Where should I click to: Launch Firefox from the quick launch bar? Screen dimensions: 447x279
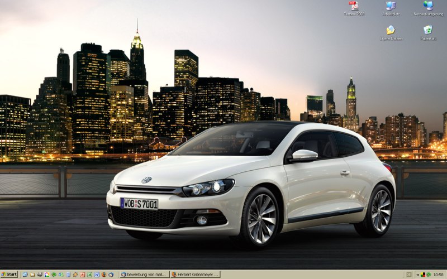[104, 275]
